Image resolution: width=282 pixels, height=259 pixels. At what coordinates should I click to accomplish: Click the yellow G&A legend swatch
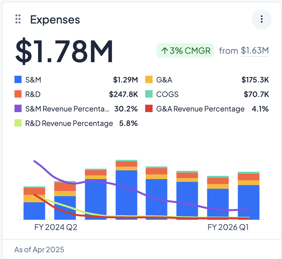[x=149, y=80]
